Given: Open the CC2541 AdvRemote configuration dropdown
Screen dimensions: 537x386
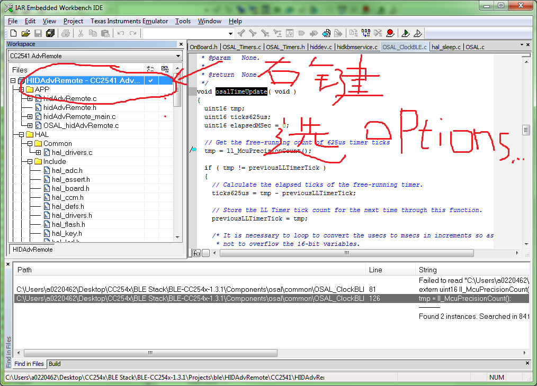Looking at the screenshot, I should [178, 56].
